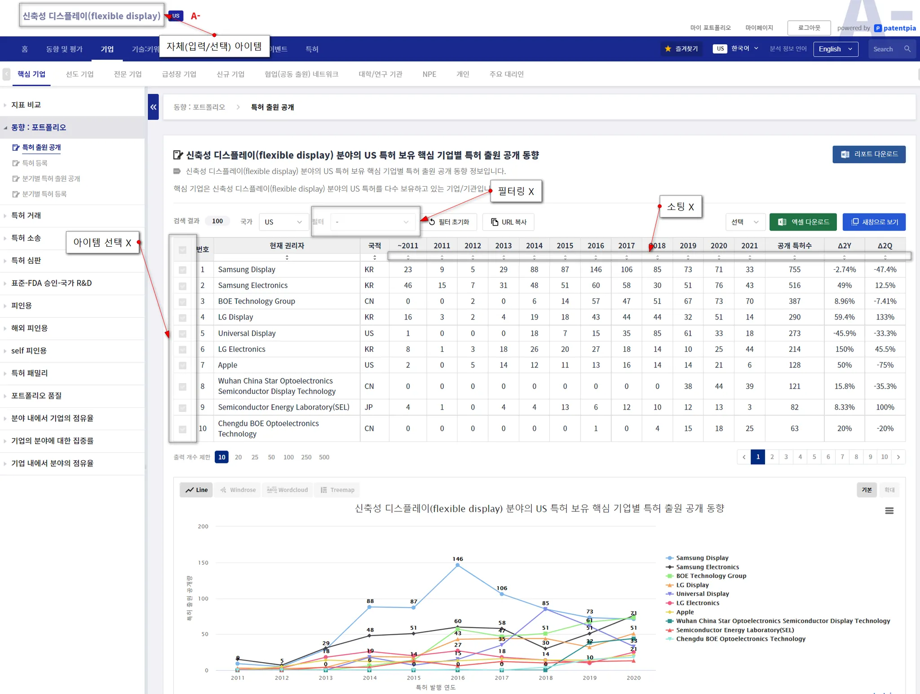
Task: Check the LG Display row checkbox
Action: tap(182, 318)
